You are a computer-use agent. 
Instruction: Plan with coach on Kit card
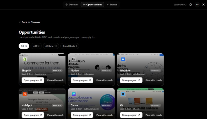[x=154, y=115]
